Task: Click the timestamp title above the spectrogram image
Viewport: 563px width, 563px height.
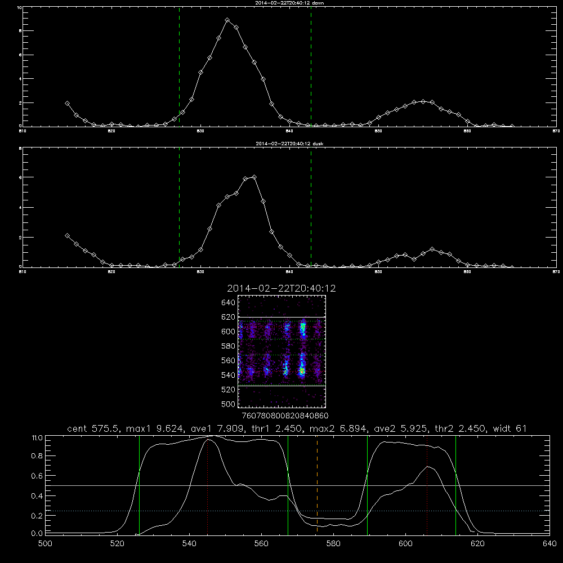Action: [281, 288]
